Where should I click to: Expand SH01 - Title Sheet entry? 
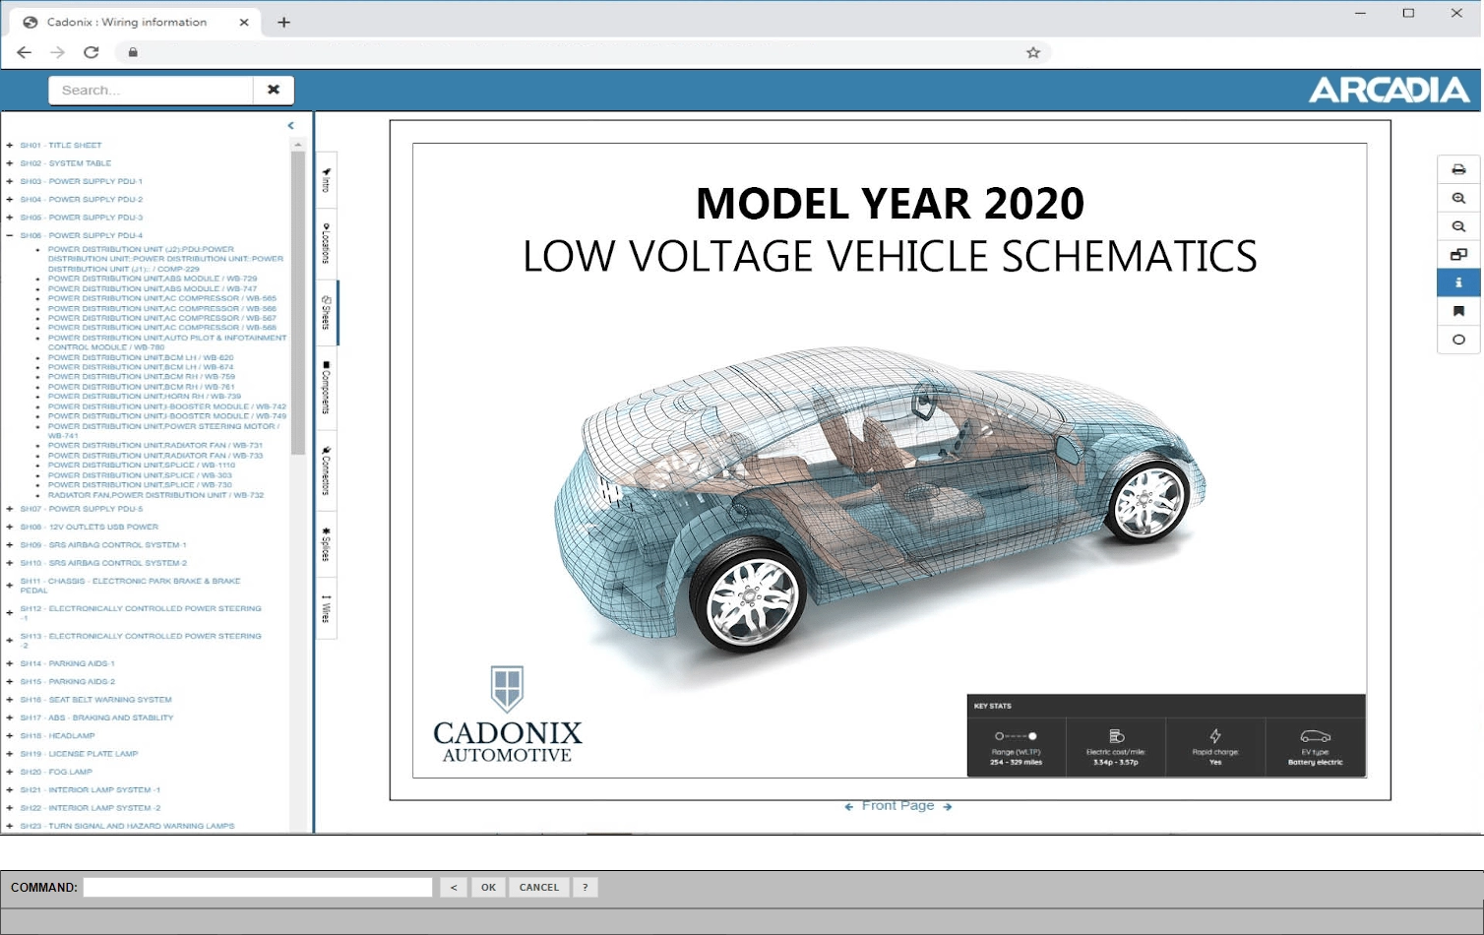[x=10, y=145]
